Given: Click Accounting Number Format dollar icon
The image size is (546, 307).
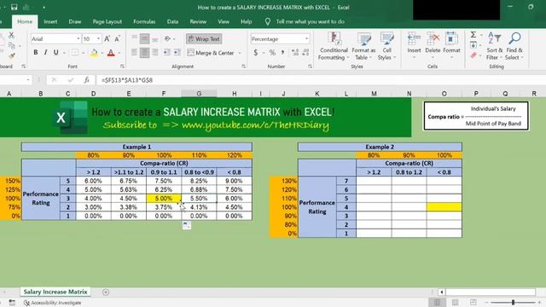Looking at the screenshot, I should [256, 53].
